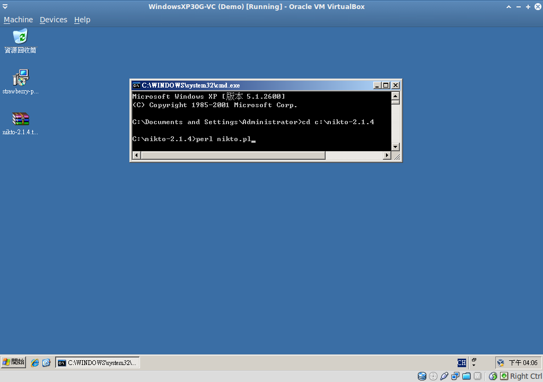
Task: Open the Machine menu
Action: point(19,20)
